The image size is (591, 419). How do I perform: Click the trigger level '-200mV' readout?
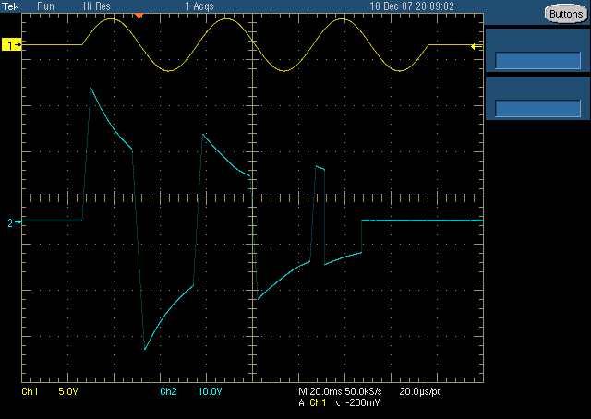363,402
